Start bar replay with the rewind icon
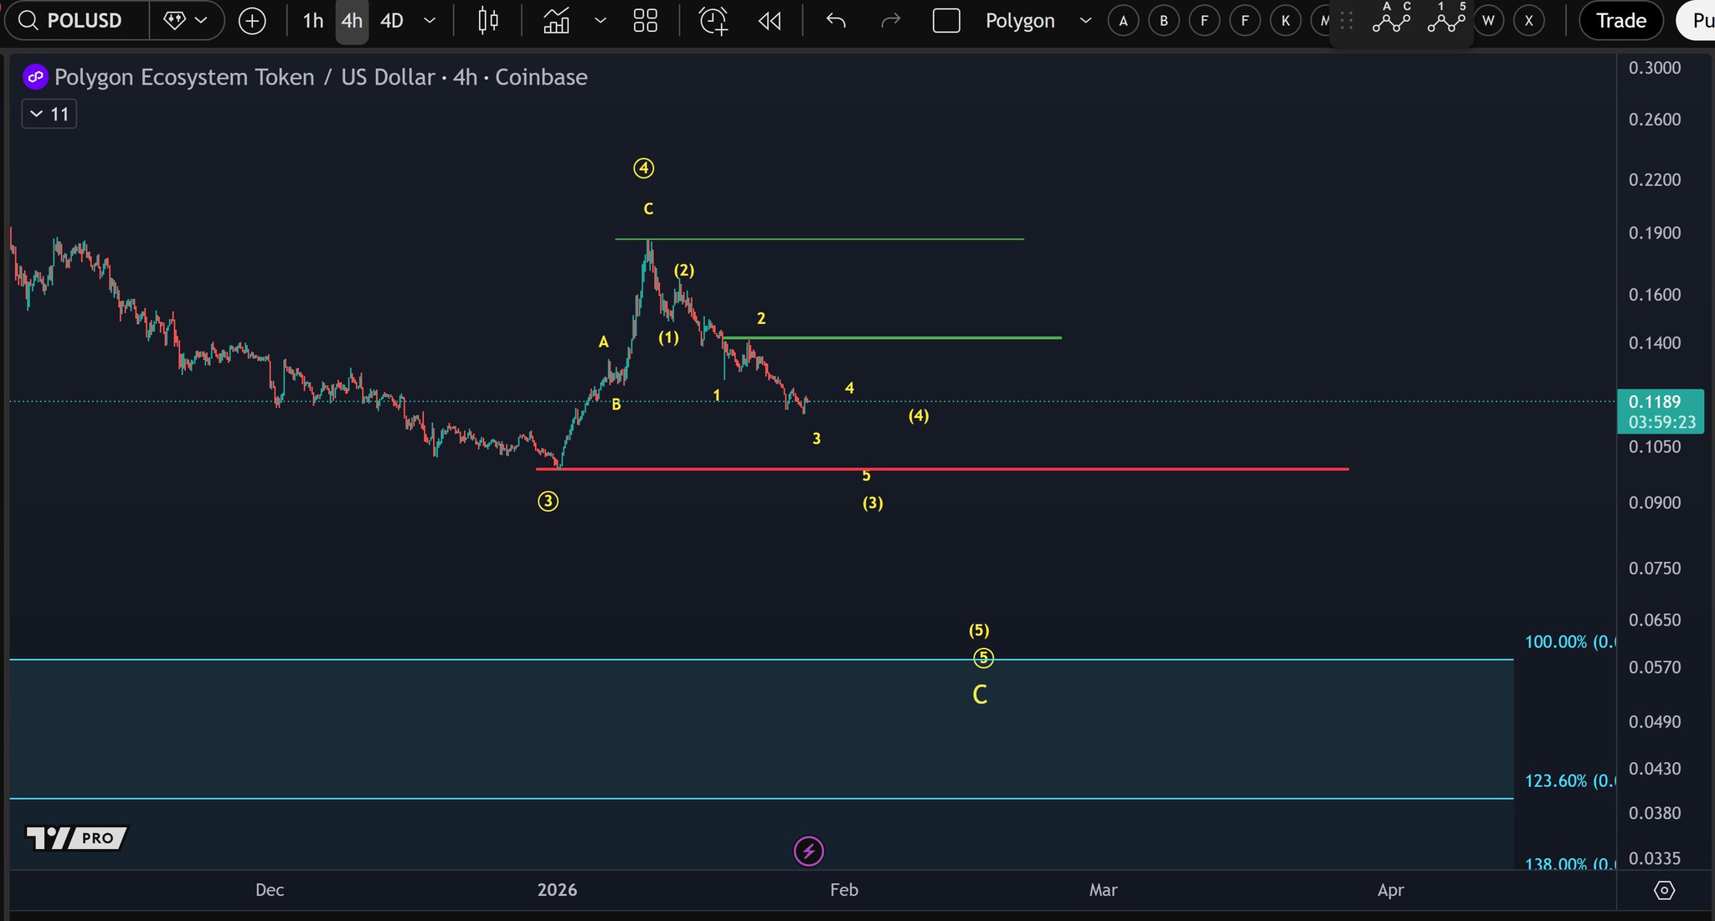This screenshot has width=1715, height=921. click(x=770, y=21)
